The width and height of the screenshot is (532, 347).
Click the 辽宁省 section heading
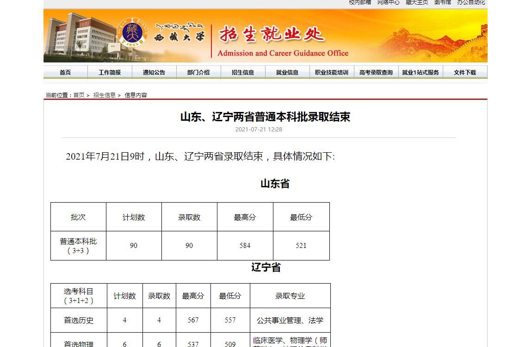click(266, 267)
